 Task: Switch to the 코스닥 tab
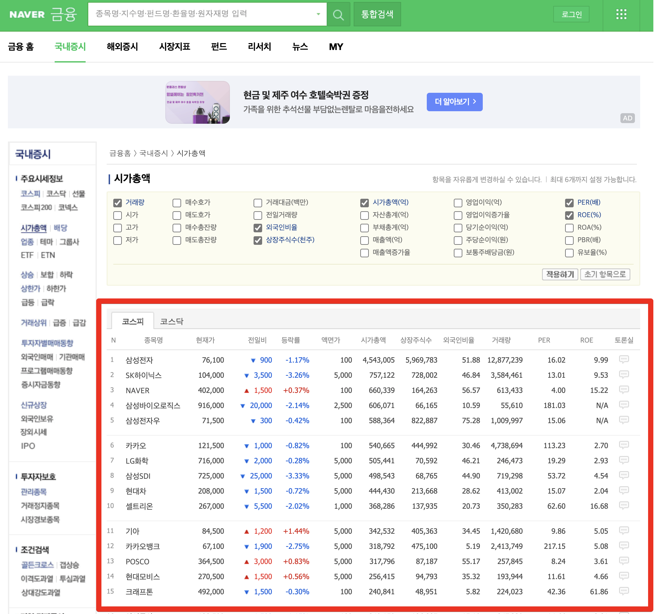click(x=172, y=321)
